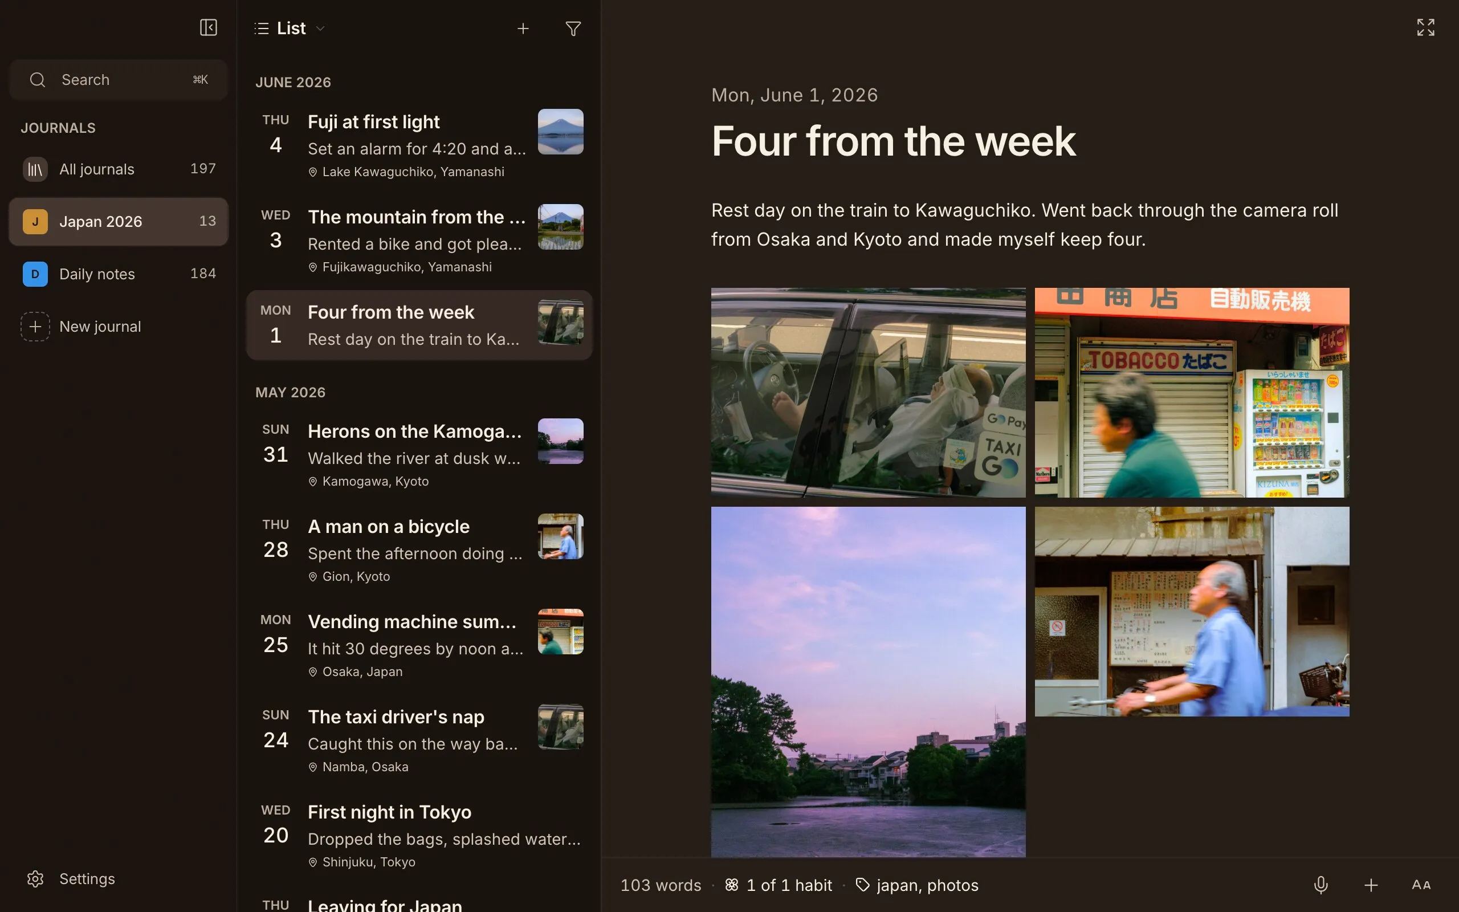Click the add new entry plus icon in list header
The width and height of the screenshot is (1459, 912).
[x=523, y=28]
